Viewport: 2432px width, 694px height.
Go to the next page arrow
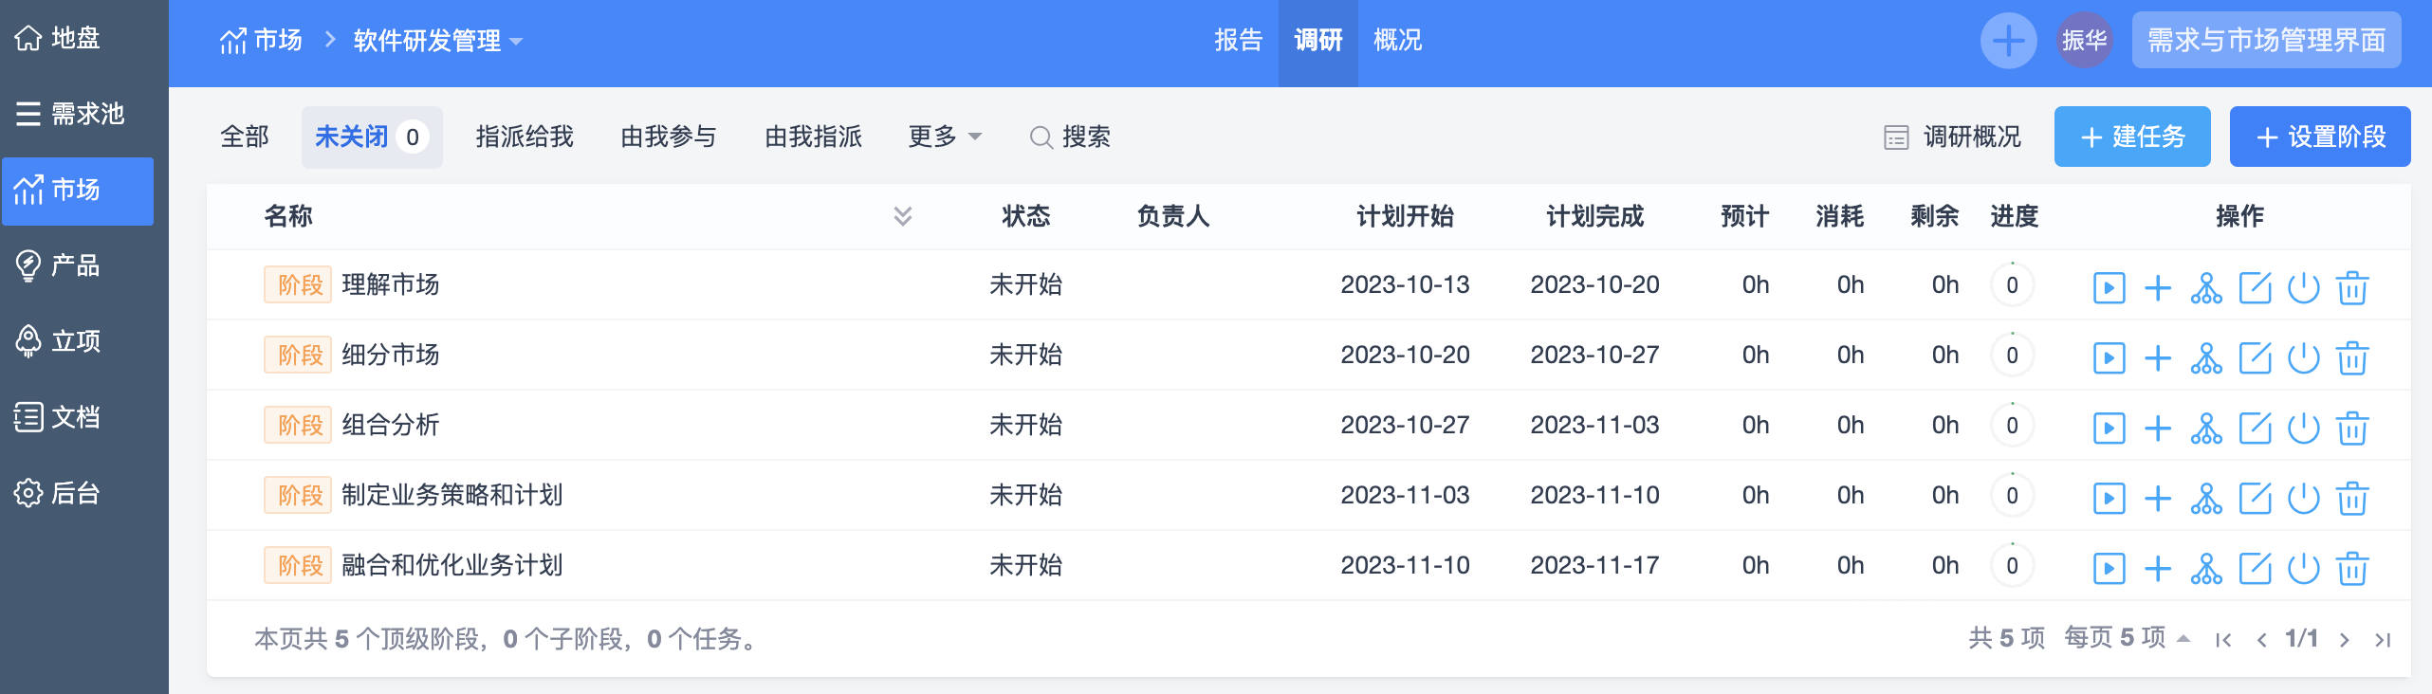pos(2345,640)
